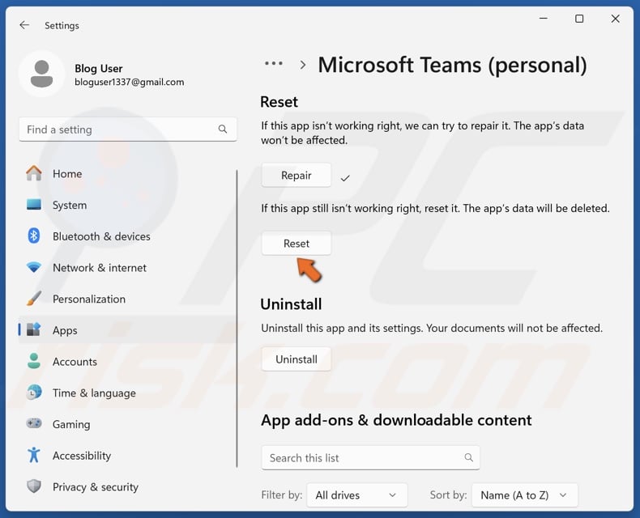Click the Blog User account name

98,69
